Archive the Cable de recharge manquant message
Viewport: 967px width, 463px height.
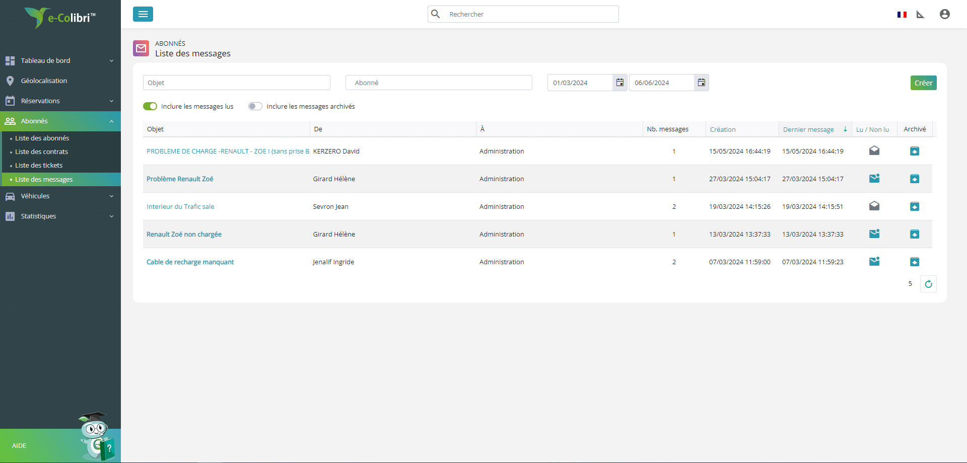point(915,262)
